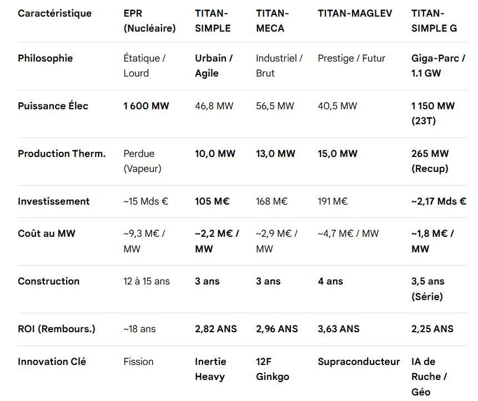478x401 pixels.
Task: Click the 191 M€ investment cell
Action: coord(333,201)
